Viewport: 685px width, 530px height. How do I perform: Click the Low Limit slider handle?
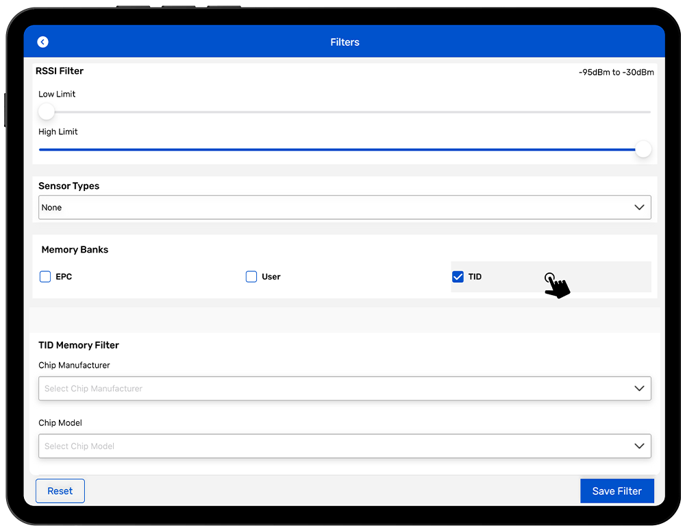point(46,112)
